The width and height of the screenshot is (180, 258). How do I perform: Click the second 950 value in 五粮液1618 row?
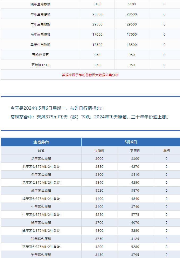(132, 65)
